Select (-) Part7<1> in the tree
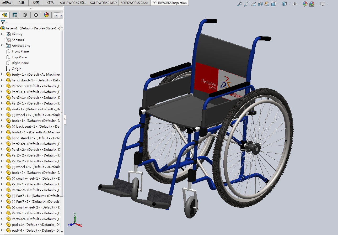This screenshot has height=235, width=338. [x=36, y=196]
